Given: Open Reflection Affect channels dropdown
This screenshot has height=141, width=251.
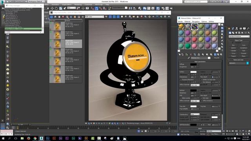Looking at the screenshot, I should (195, 85).
